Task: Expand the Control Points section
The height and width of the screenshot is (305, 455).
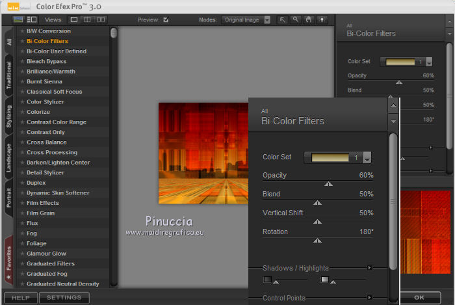Action: 369,298
